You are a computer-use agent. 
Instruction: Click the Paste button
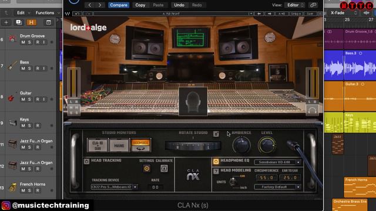pos(158,5)
